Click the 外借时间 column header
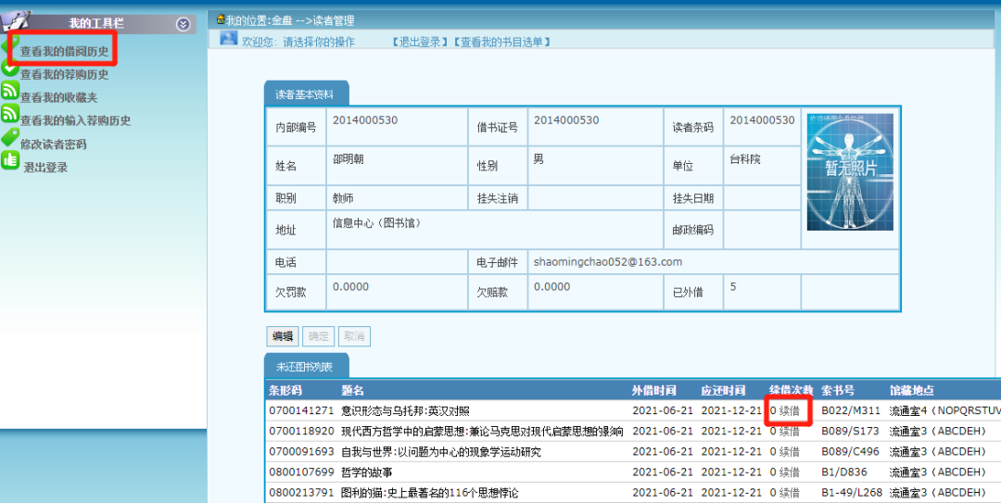Screen dimensions: 1001x503 [x=653, y=391]
